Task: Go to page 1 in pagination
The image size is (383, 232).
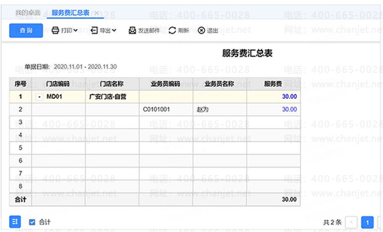Action: 367,222
